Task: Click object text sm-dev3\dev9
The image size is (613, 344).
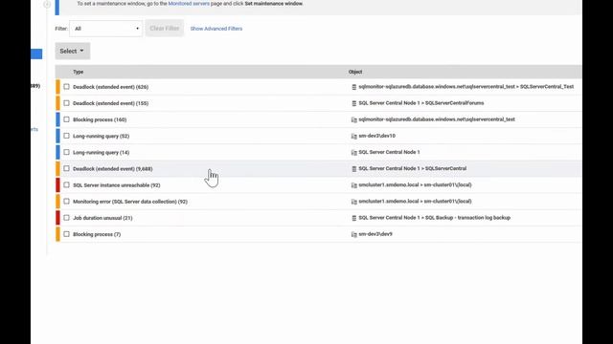Action: coord(375,234)
